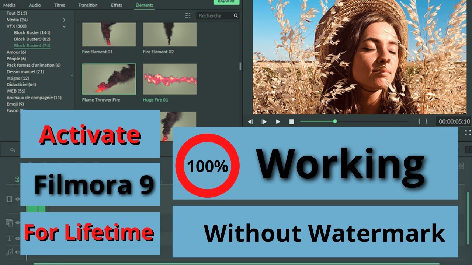Set the mark-out brace point

tap(427, 121)
